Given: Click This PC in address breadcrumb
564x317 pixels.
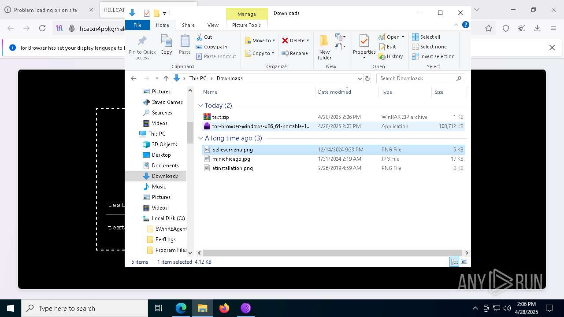Looking at the screenshot, I should 198,78.
